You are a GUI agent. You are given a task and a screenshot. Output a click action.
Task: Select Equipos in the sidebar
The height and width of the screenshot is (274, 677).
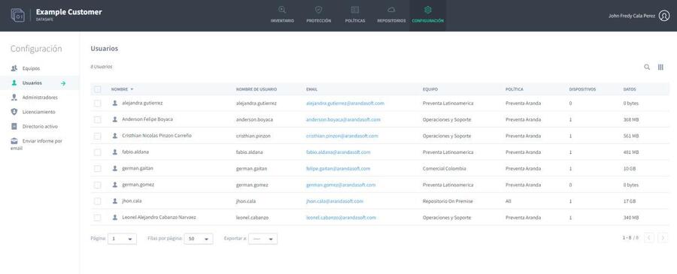click(31, 68)
